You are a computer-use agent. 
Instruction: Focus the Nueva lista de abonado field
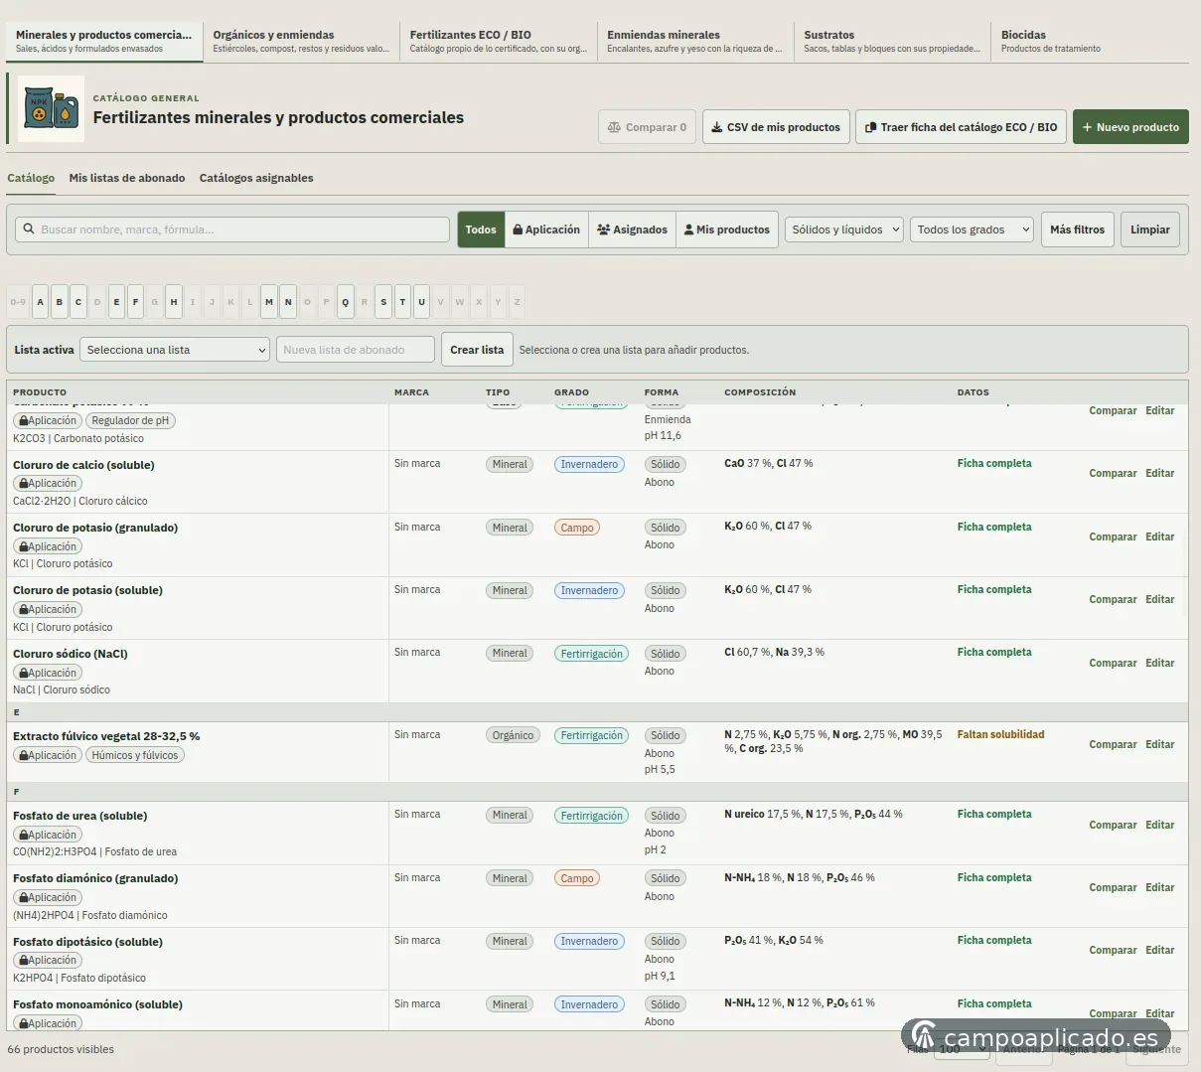pos(356,350)
